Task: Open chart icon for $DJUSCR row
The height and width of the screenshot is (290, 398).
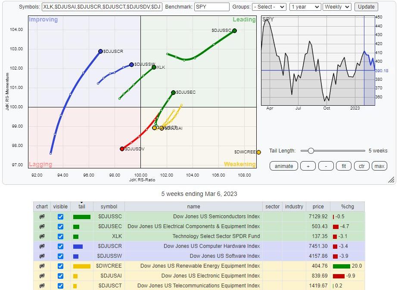Action: click(x=42, y=246)
